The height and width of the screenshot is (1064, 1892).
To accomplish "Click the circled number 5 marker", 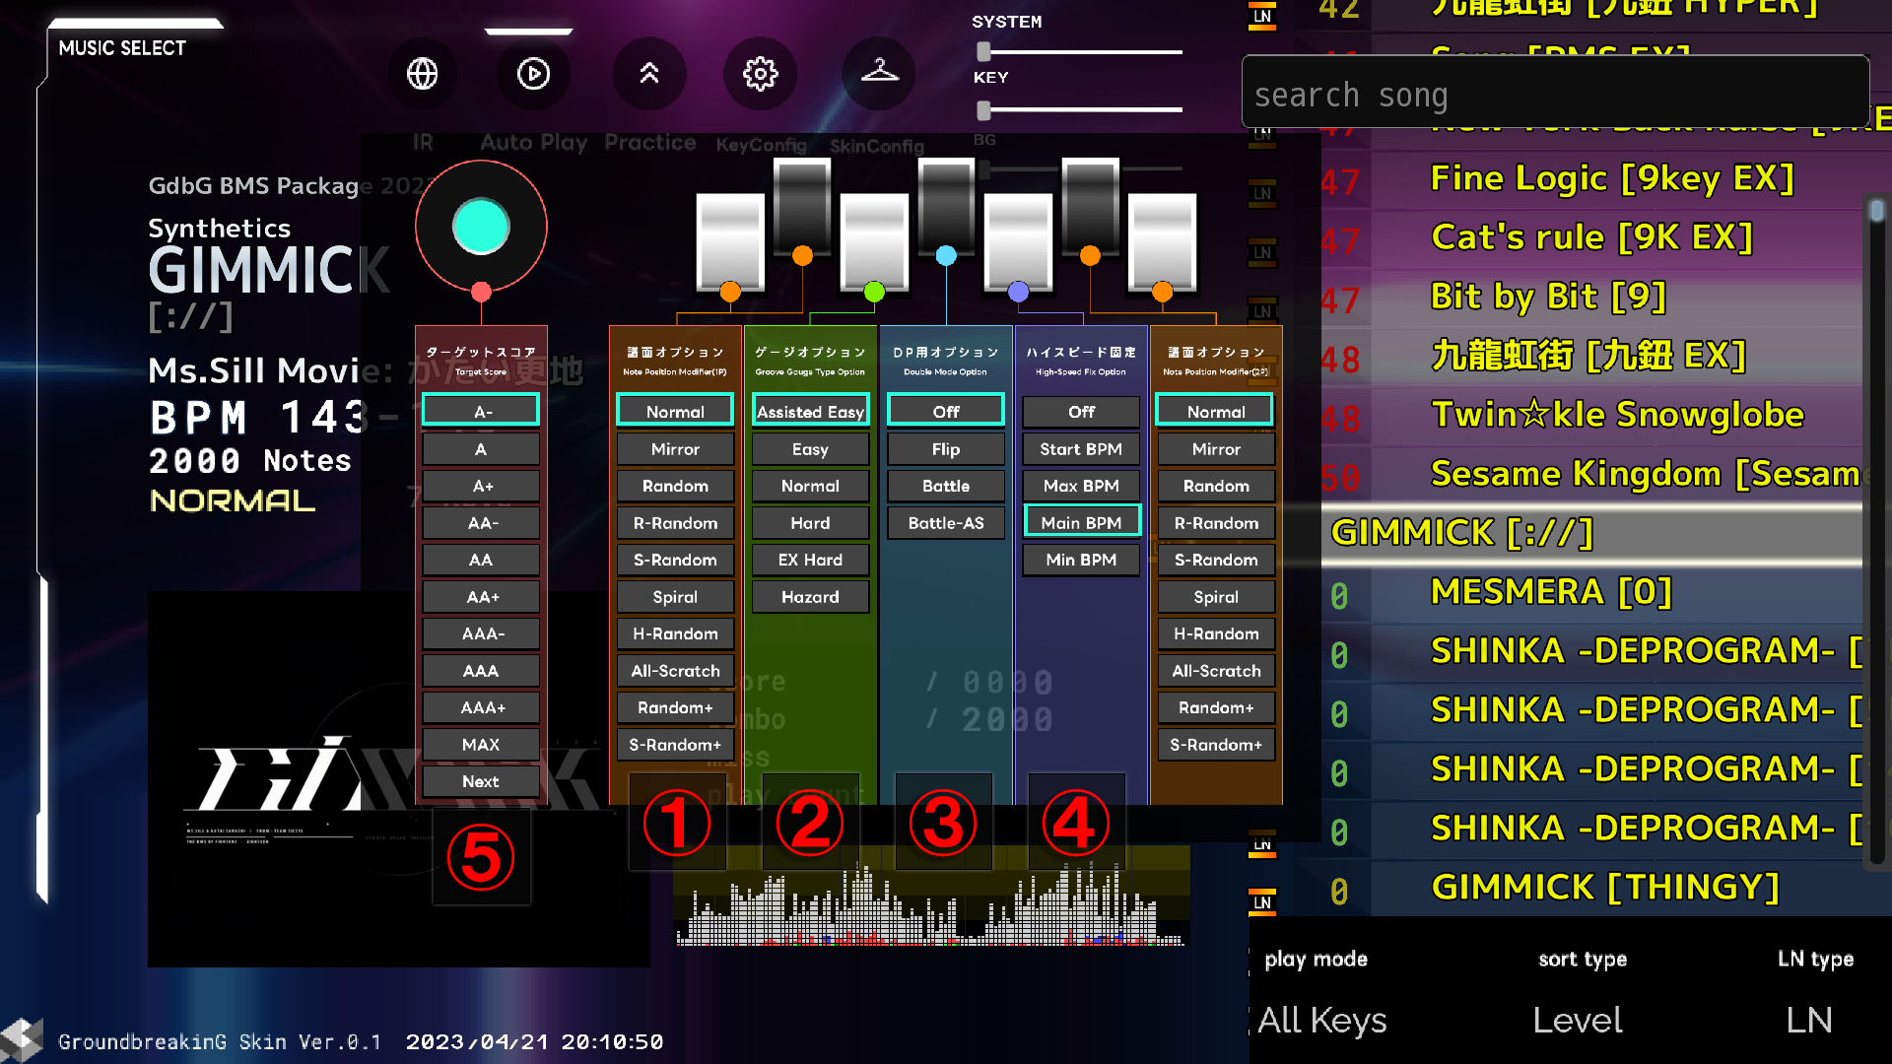I will point(481,857).
